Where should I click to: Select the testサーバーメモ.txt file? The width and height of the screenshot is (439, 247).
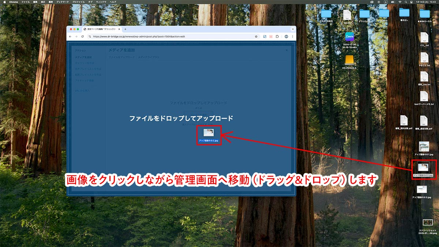tap(424, 98)
